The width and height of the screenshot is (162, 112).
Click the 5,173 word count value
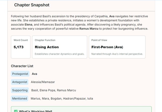pyautogui.click(x=19, y=47)
